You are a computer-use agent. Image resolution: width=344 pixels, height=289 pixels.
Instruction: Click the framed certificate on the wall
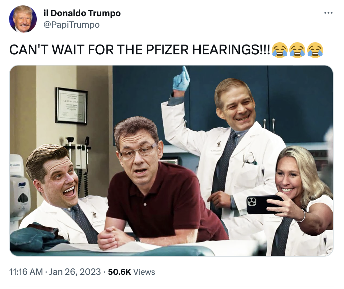[71, 106]
